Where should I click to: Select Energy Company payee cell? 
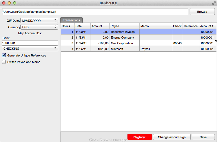(x=125, y=37)
